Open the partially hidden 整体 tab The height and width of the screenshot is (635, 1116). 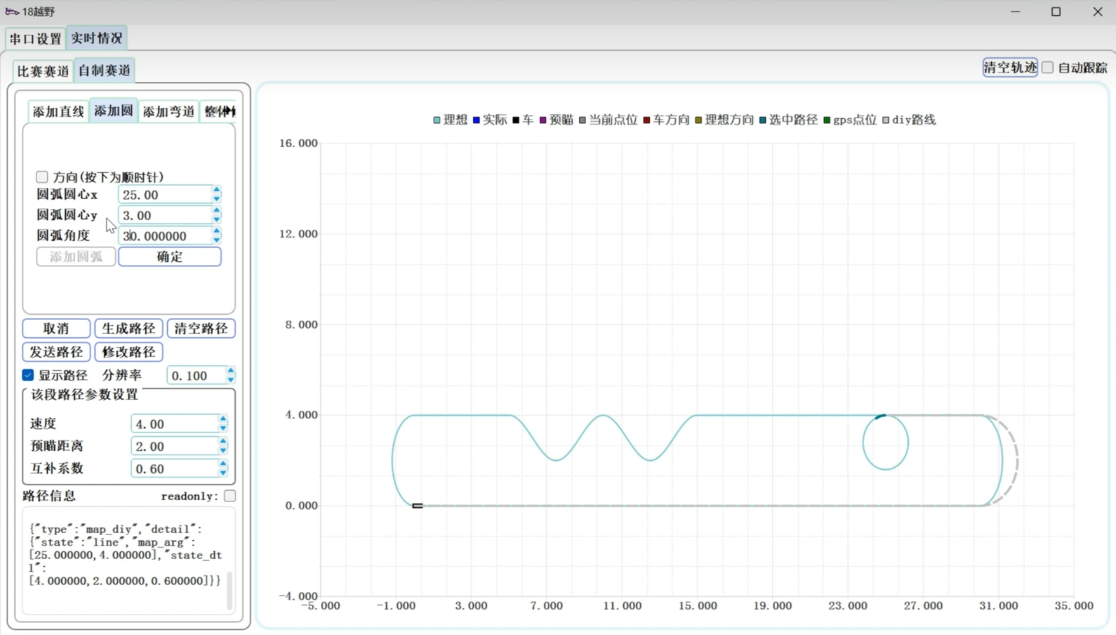tap(219, 111)
